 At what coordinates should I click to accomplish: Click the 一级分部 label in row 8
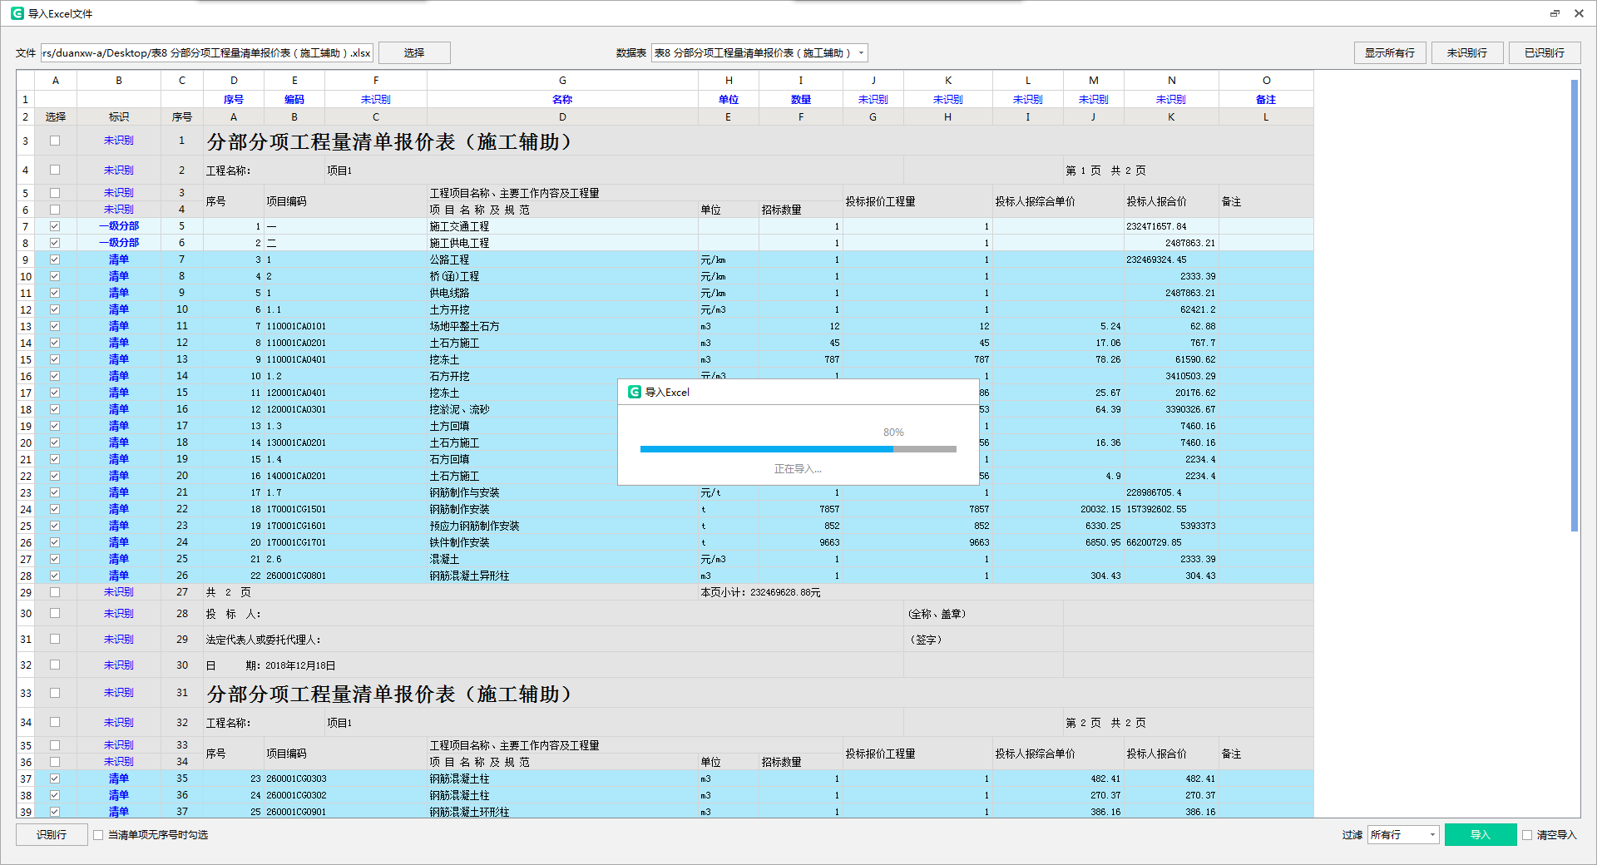[x=119, y=243]
